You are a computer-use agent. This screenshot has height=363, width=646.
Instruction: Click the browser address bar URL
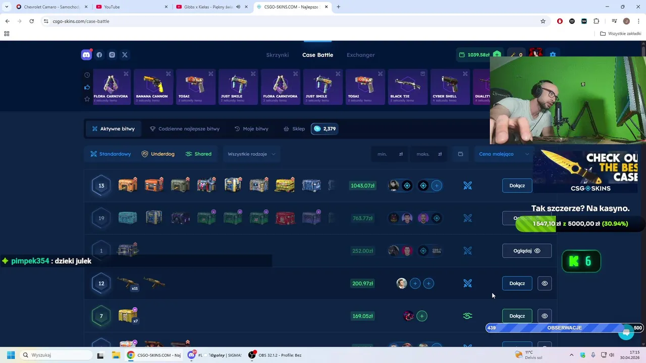pyautogui.click(x=81, y=21)
